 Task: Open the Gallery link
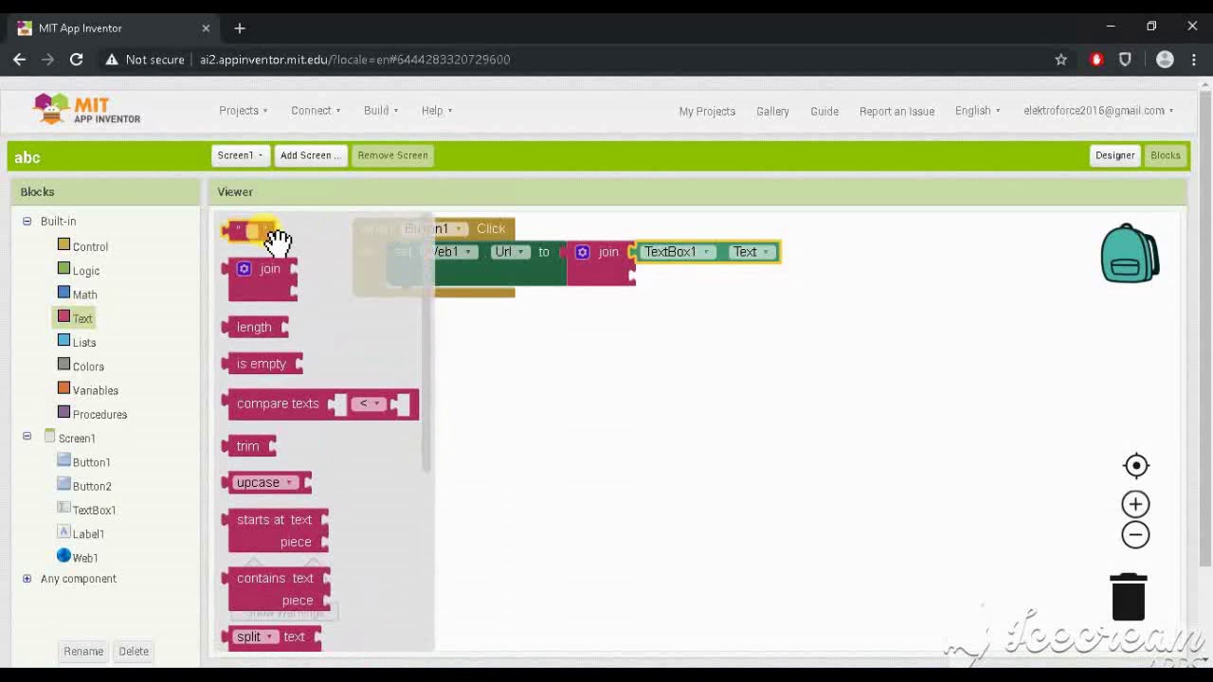772,111
